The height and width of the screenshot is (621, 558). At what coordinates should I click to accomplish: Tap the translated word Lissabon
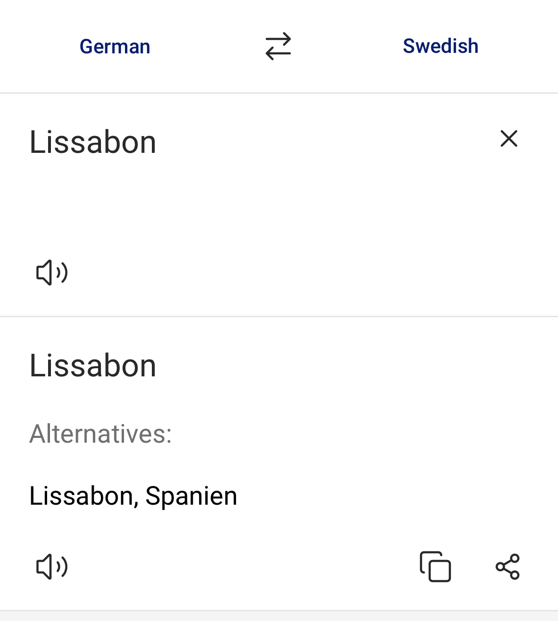[93, 366]
